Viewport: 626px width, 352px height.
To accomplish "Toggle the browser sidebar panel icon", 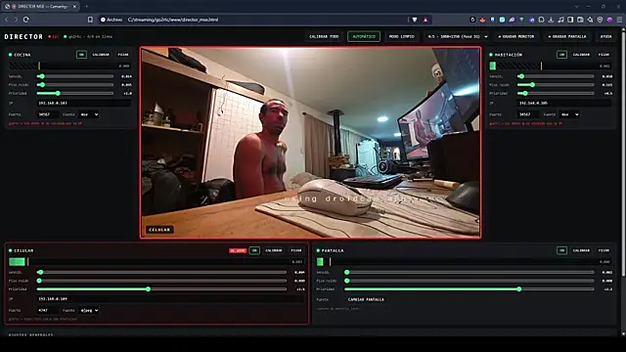I will pyautogui.click(x=570, y=20).
